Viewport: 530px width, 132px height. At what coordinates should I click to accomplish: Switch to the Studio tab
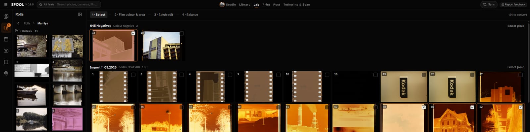[231, 5]
